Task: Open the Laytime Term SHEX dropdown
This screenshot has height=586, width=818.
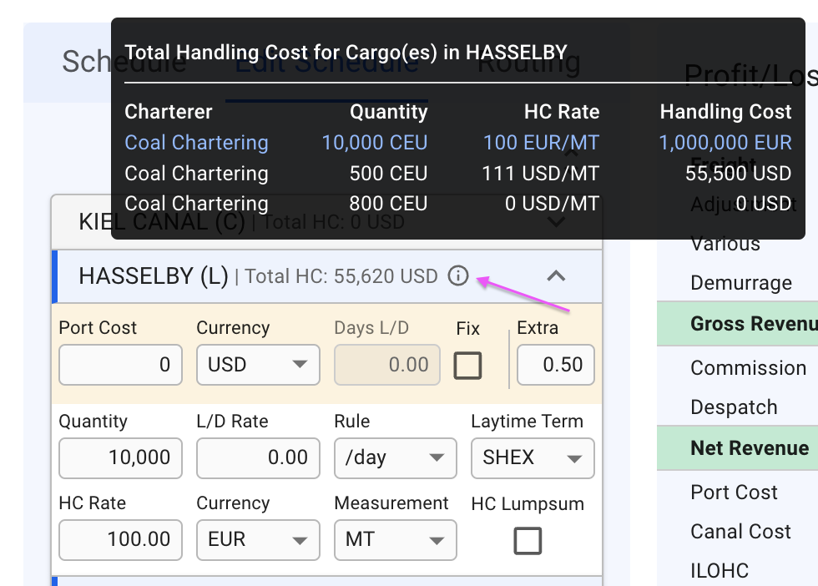Action: click(533, 457)
